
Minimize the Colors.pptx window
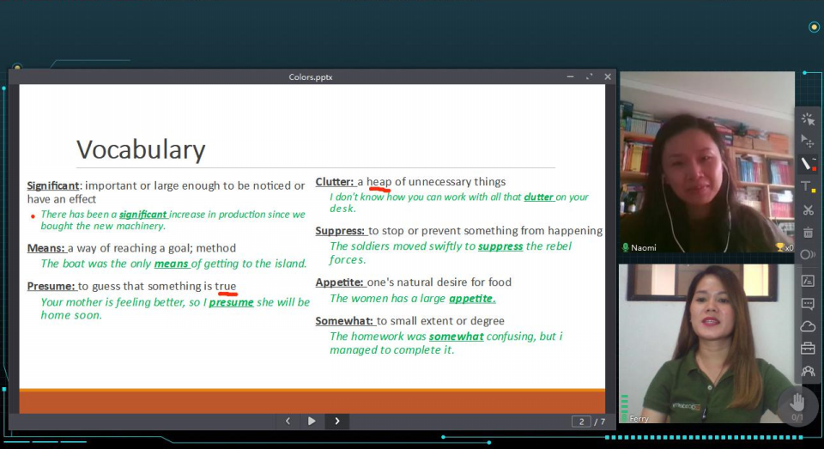pos(570,76)
